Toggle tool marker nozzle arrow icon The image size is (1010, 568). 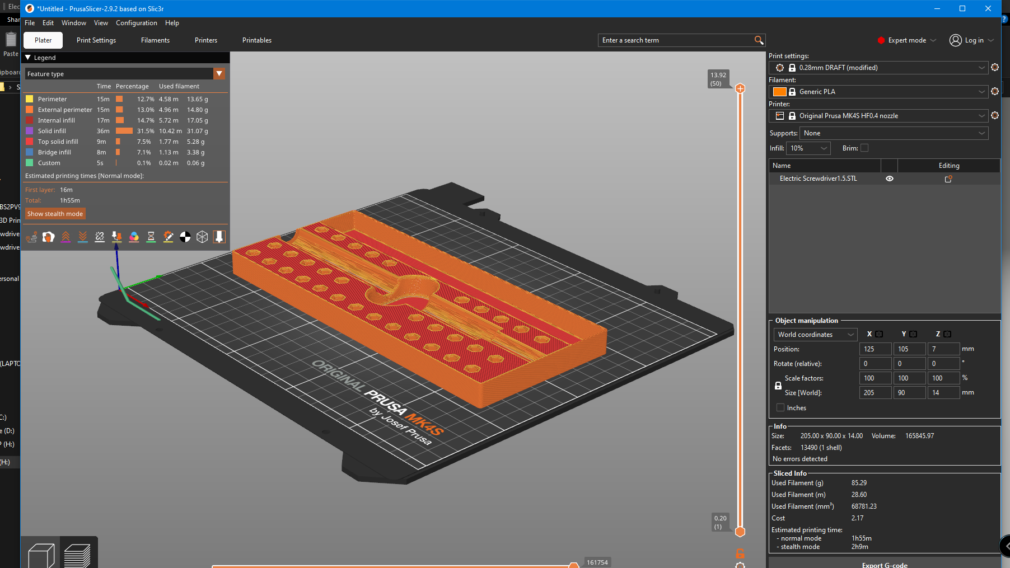(x=219, y=237)
